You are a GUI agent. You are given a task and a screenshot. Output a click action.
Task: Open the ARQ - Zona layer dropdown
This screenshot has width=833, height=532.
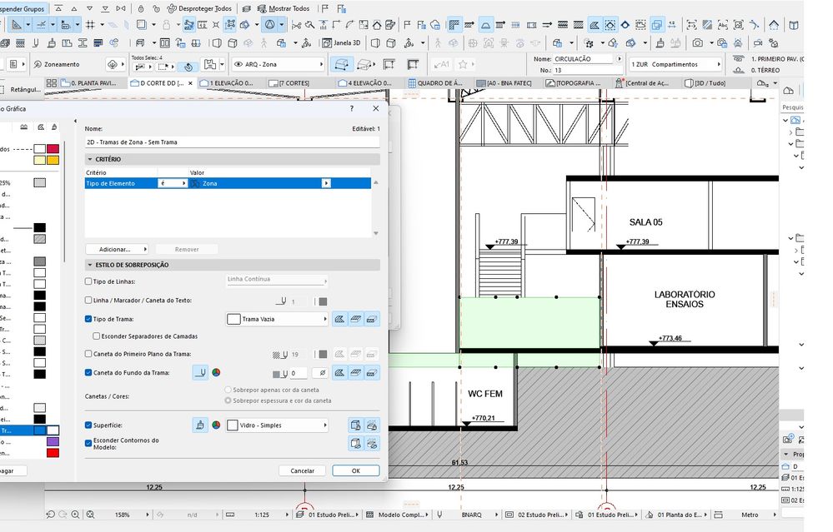pos(279,64)
